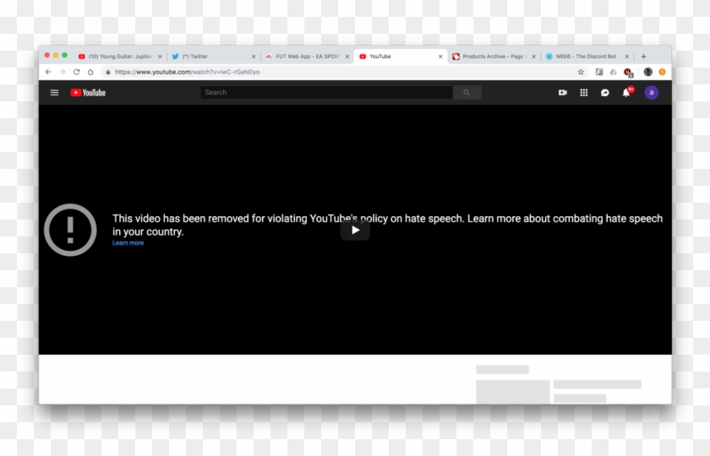The image size is (710, 456).
Task: Close the MEE6 tab
Action: pos(627,57)
